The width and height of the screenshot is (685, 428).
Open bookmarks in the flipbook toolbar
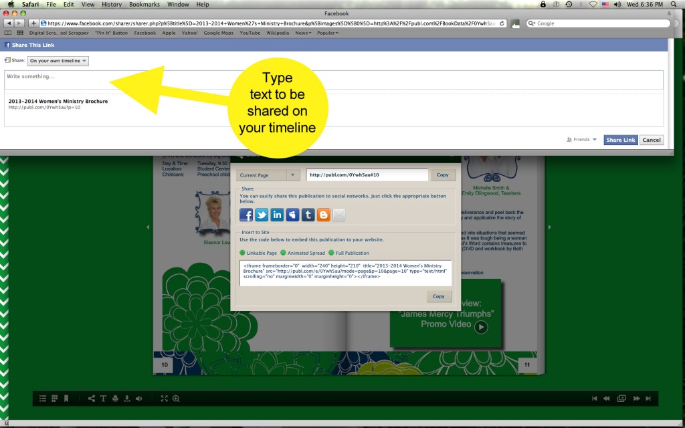pyautogui.click(x=66, y=399)
